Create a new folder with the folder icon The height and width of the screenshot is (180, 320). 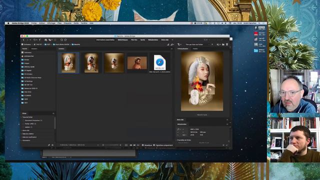pos(223,44)
